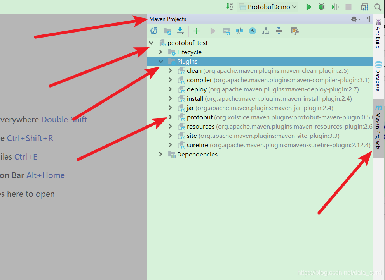Expand the Lifecycle node
This screenshot has height=280, width=385.
coord(160,52)
